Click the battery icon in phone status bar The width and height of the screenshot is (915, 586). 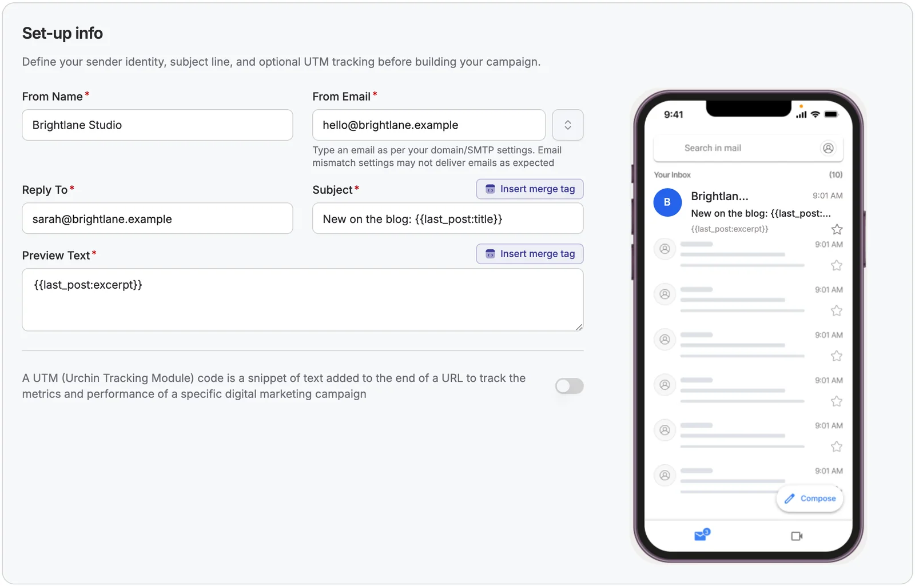[x=831, y=114]
